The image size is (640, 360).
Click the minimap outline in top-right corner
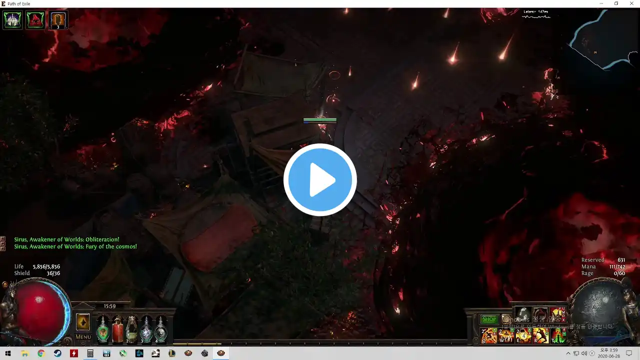coord(603,39)
